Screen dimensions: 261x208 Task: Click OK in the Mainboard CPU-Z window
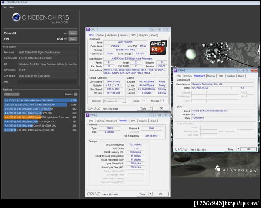(248, 149)
